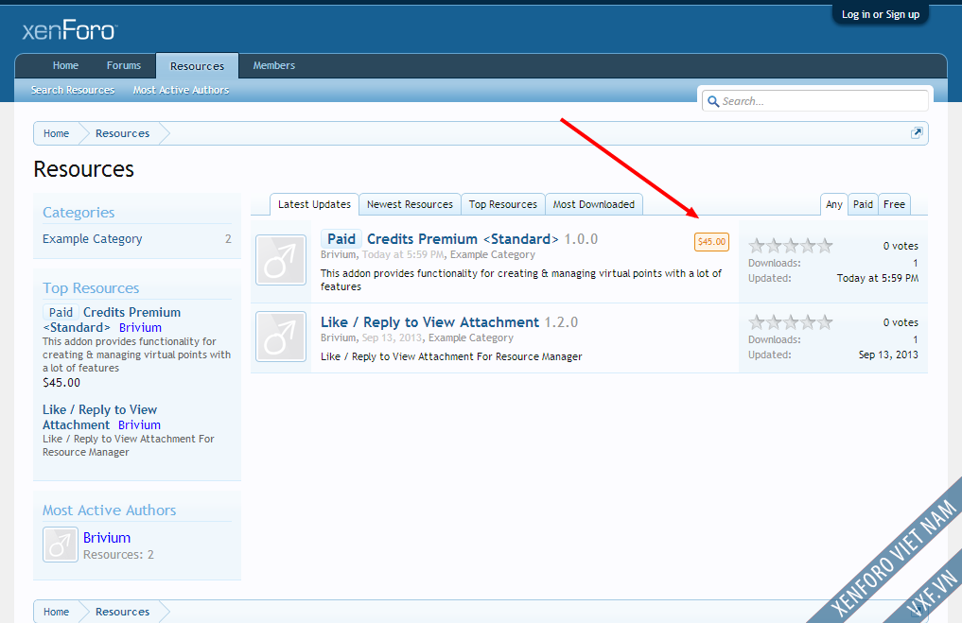Click the star rating for Like / Reply resource

coord(791,322)
